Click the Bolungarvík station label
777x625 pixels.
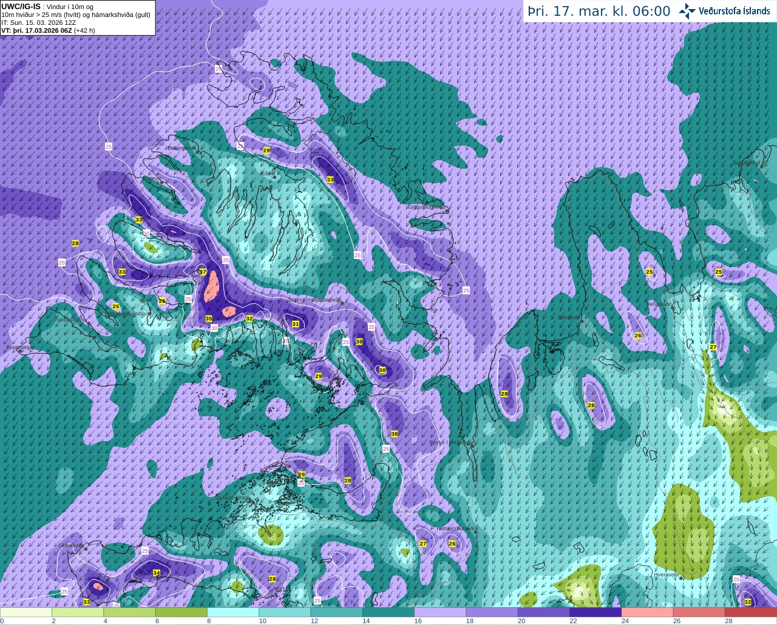tap(182, 147)
